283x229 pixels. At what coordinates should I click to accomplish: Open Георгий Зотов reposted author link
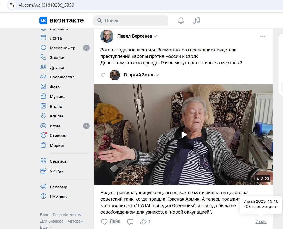(139, 75)
